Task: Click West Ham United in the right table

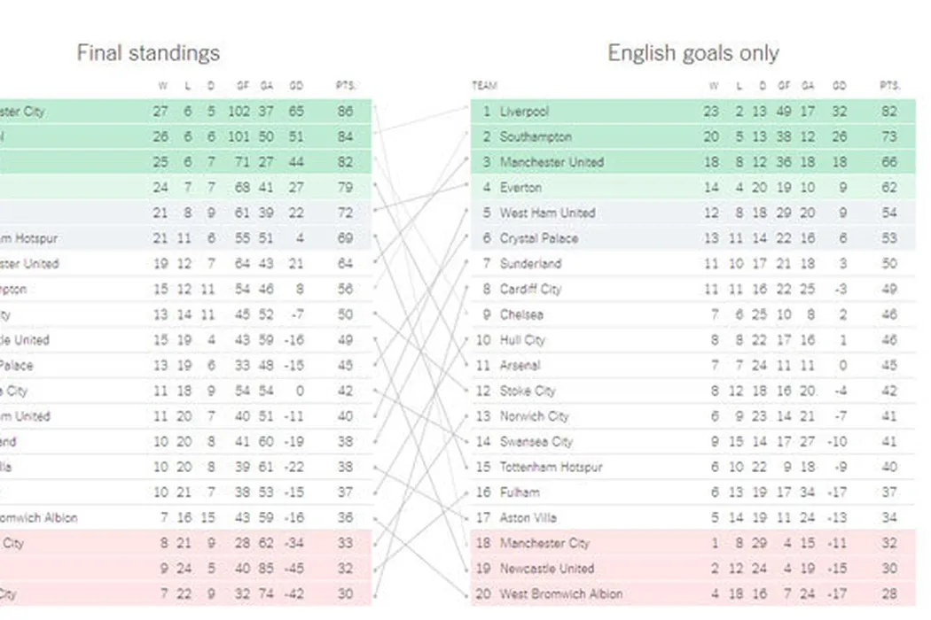Action: point(547,213)
